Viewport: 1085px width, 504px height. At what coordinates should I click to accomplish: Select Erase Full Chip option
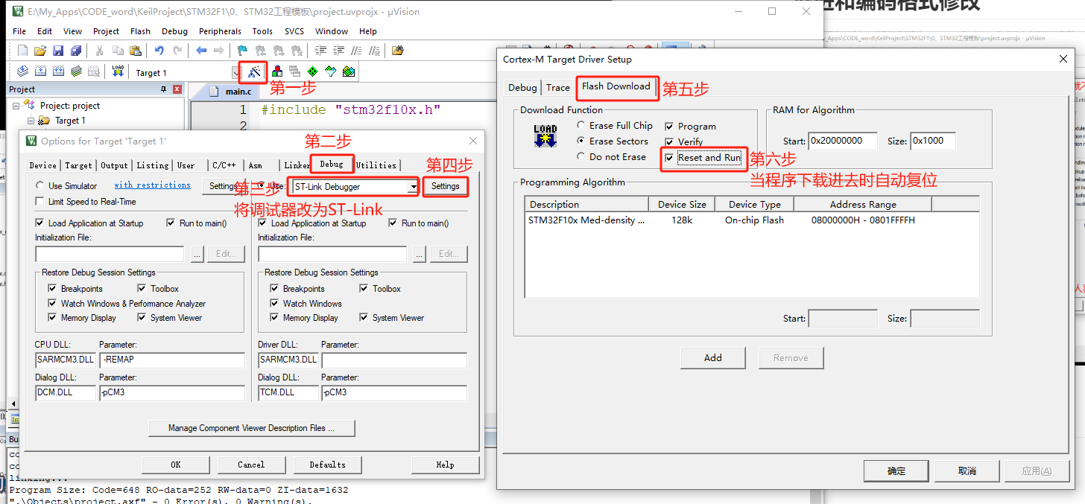[581, 126]
